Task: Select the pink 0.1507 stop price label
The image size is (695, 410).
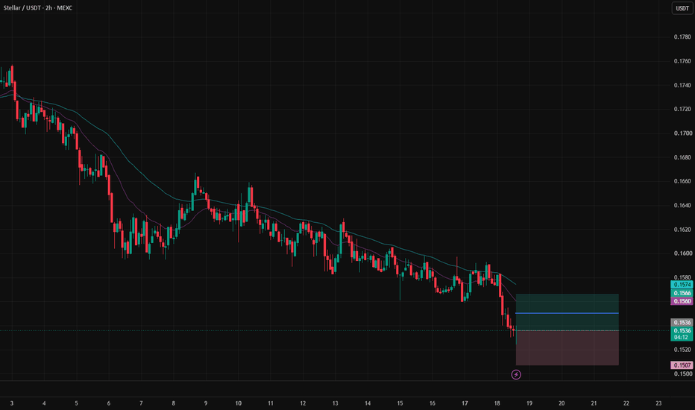Action: [x=682, y=365]
